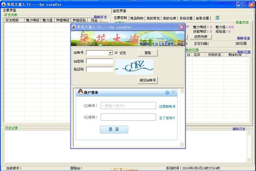This screenshot has width=256, height=171.
Task: Click the 登陆QQ status bar entry
Action: 90,168
